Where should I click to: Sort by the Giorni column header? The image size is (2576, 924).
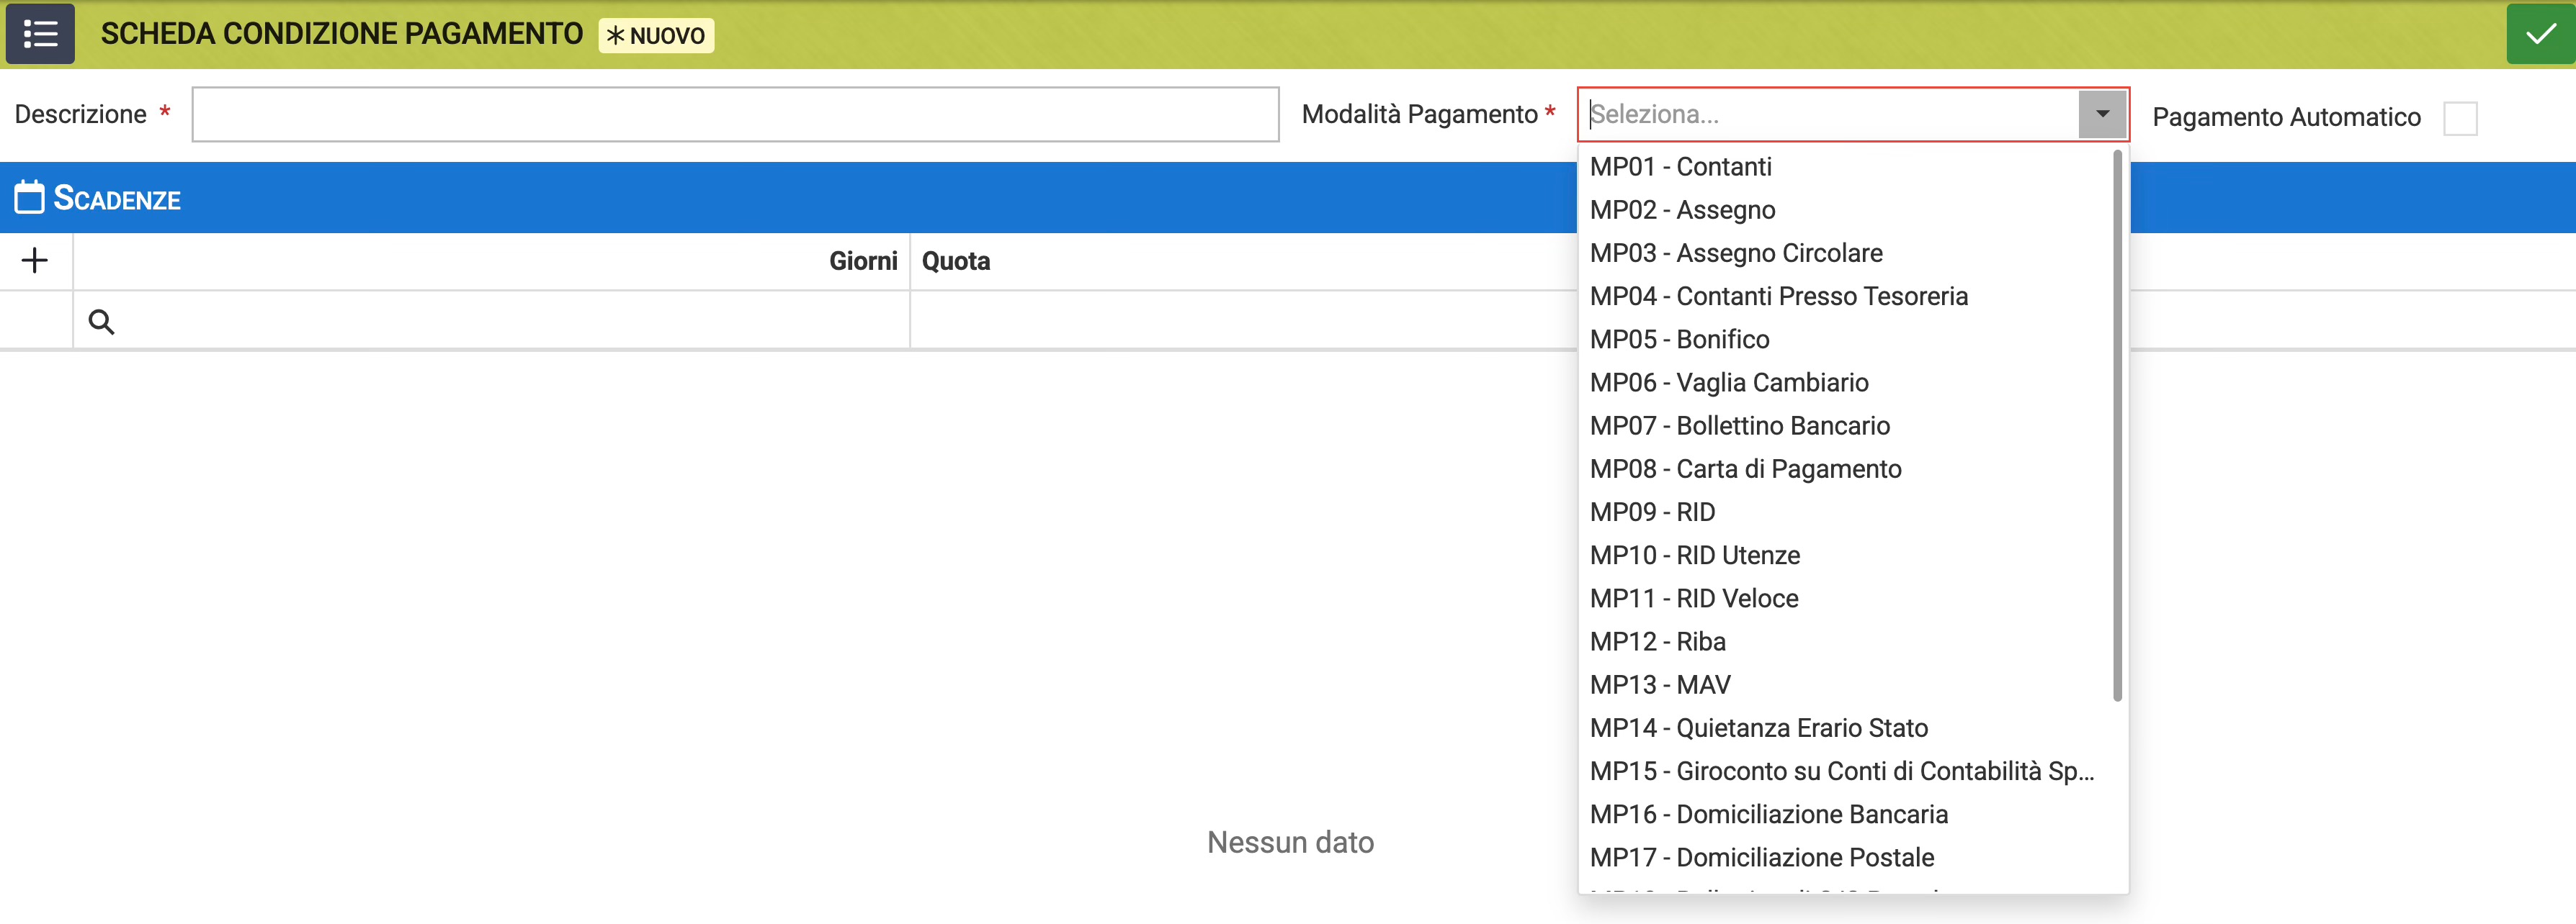[862, 261]
